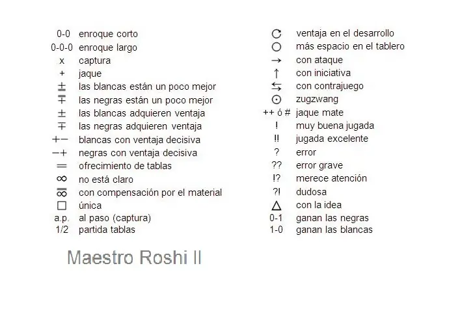
Task: Select the empty circle more space symbol
Action: coord(276,47)
